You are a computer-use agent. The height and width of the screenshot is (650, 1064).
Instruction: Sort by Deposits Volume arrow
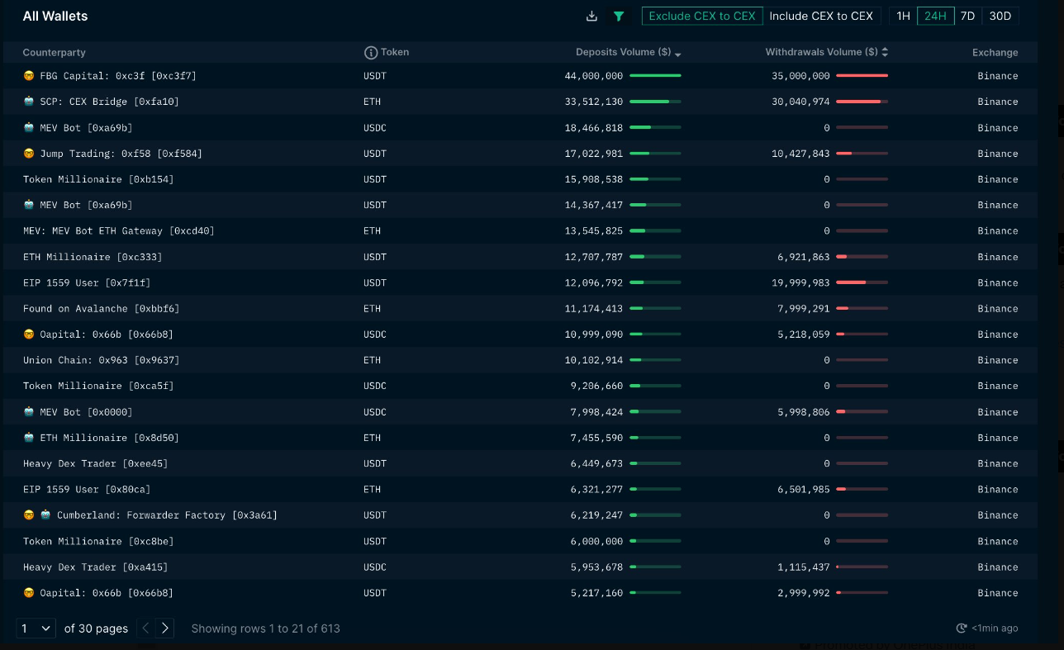coord(678,54)
